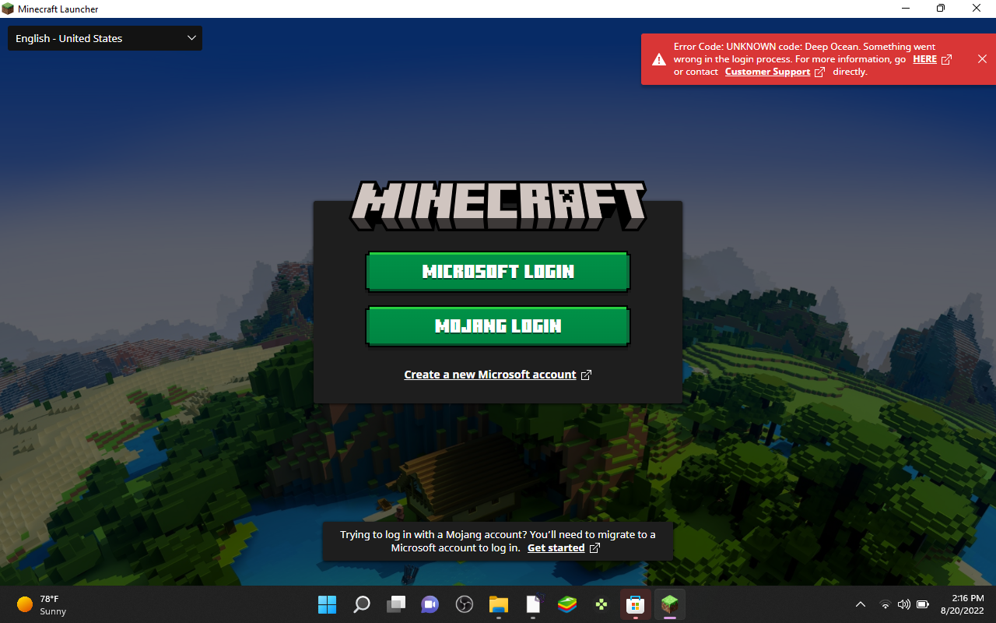Choose the Mojang Login button
The height and width of the screenshot is (623, 996).
coord(498,326)
